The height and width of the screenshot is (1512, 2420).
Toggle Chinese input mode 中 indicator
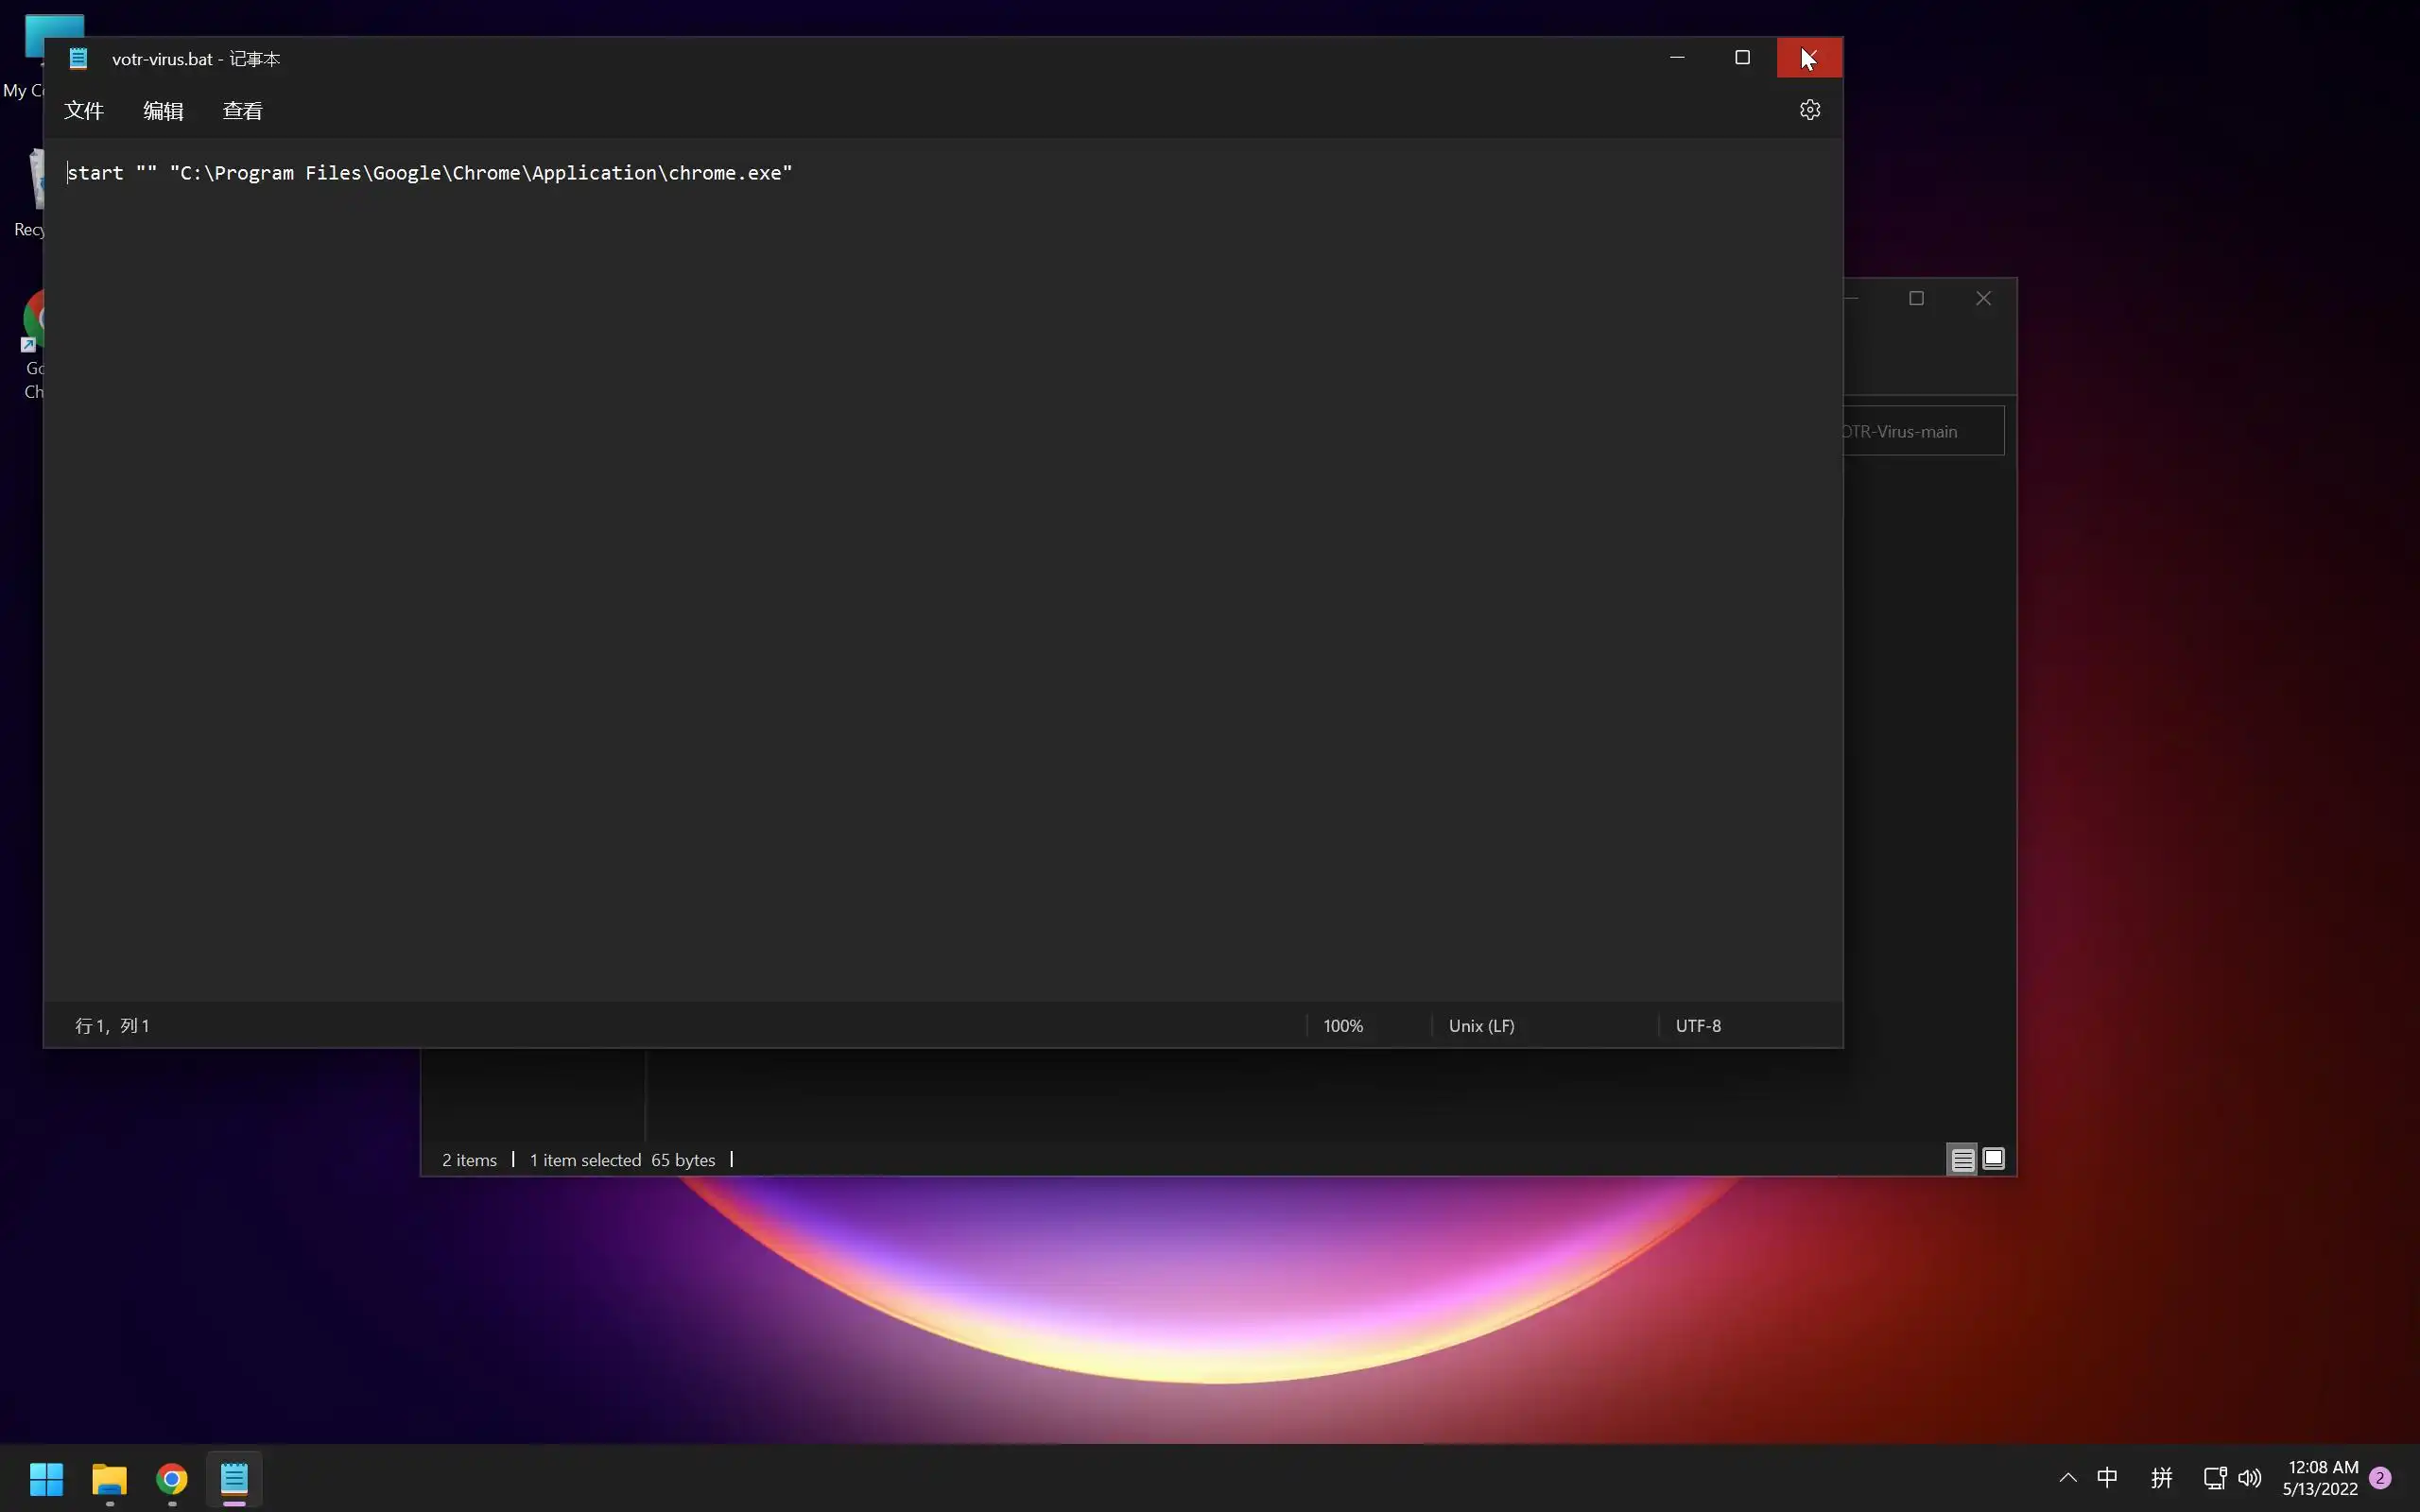tap(2107, 1478)
